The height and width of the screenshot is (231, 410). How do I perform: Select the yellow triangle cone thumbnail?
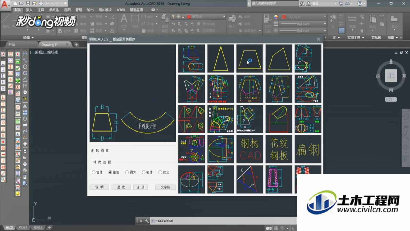[x=221, y=58]
